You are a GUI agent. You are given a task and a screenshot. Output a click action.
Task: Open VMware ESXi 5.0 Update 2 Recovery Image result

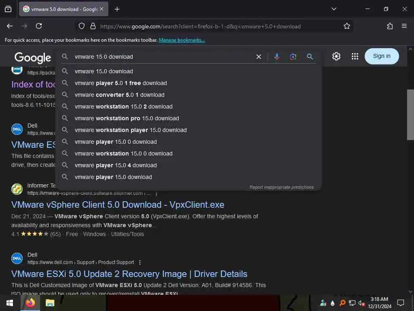[x=129, y=274]
